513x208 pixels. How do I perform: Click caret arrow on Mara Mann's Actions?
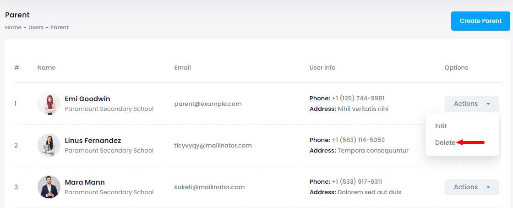tap(488, 187)
